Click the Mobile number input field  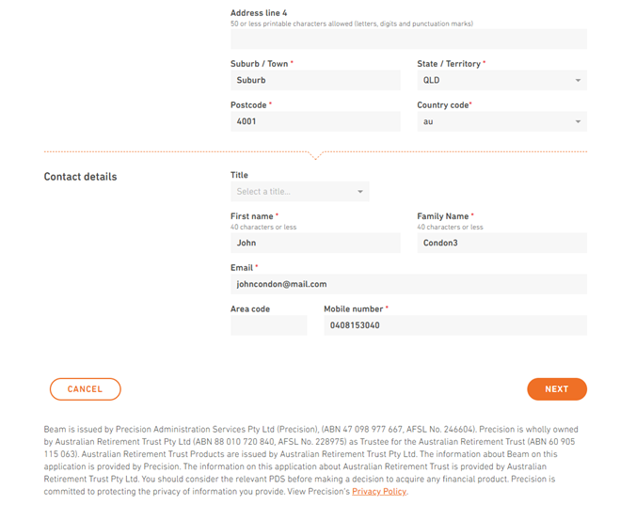(x=455, y=325)
